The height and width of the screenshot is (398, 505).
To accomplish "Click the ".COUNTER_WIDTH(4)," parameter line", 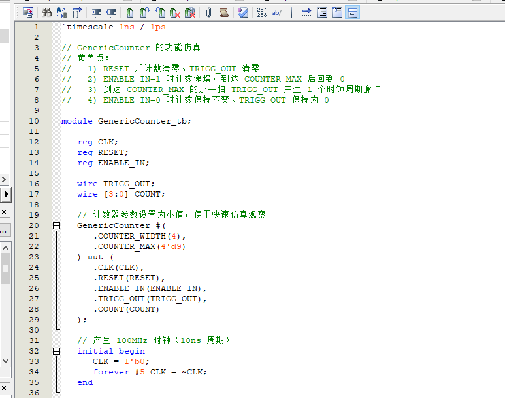I will click(139, 236).
